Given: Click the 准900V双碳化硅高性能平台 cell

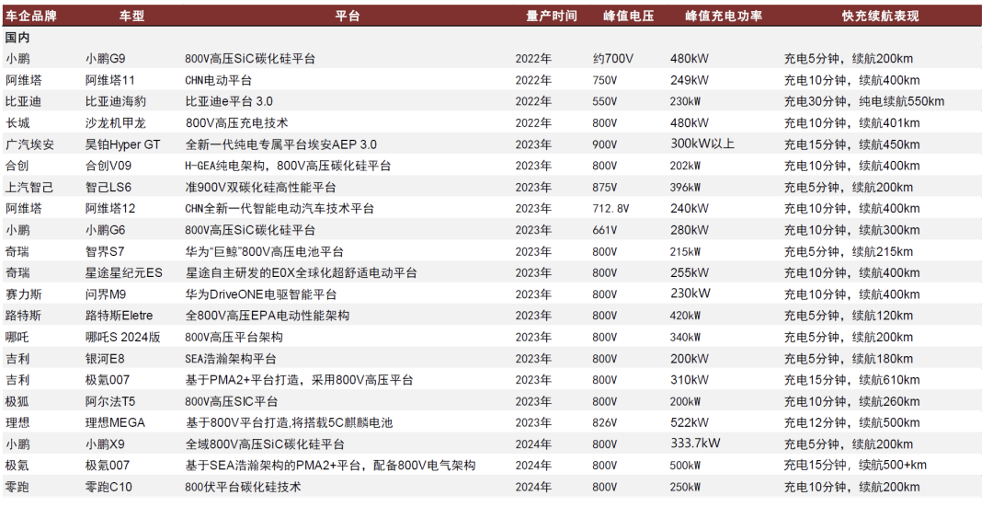Looking at the screenshot, I should [x=261, y=188].
